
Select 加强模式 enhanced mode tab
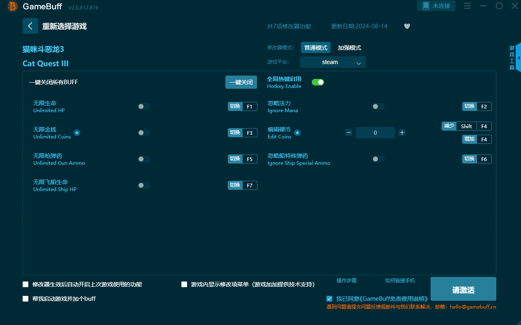350,48
